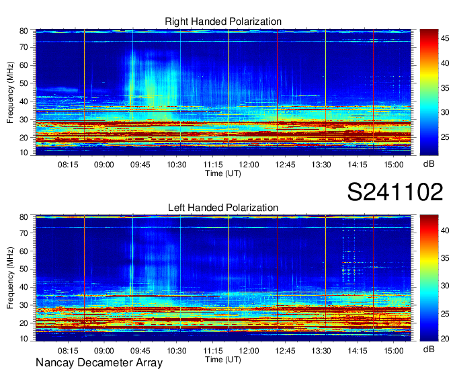
Task: Click "80" frequency tick of Right Handed plot
Action: pos(24,31)
